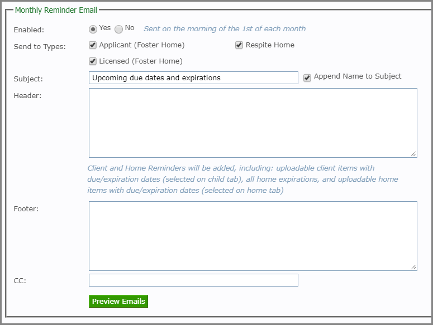Focus the Header text area
The image size is (433, 325).
pyautogui.click(x=253, y=123)
